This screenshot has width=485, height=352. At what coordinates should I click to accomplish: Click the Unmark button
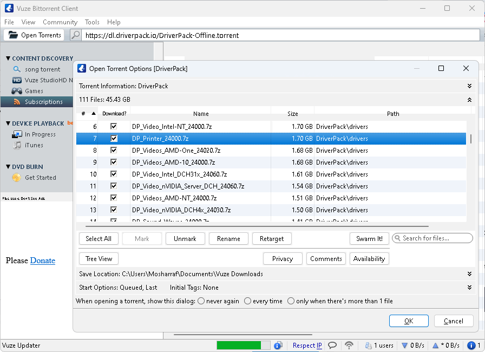(185, 238)
